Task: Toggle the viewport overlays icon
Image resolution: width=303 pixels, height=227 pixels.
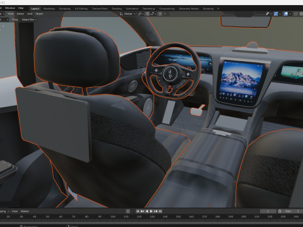Action: coord(286,14)
